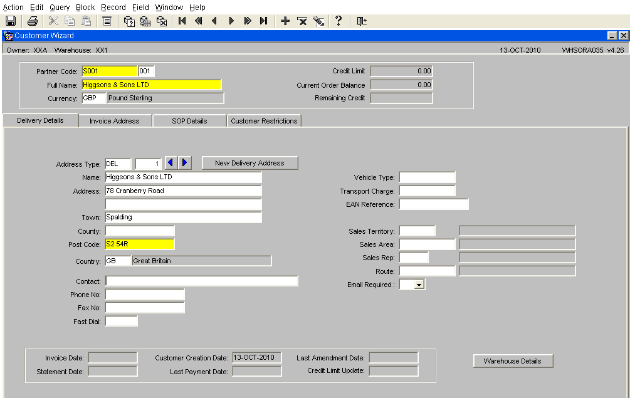The width and height of the screenshot is (630, 398).
Task: Click the Sales Rep code field
Action: (x=414, y=258)
